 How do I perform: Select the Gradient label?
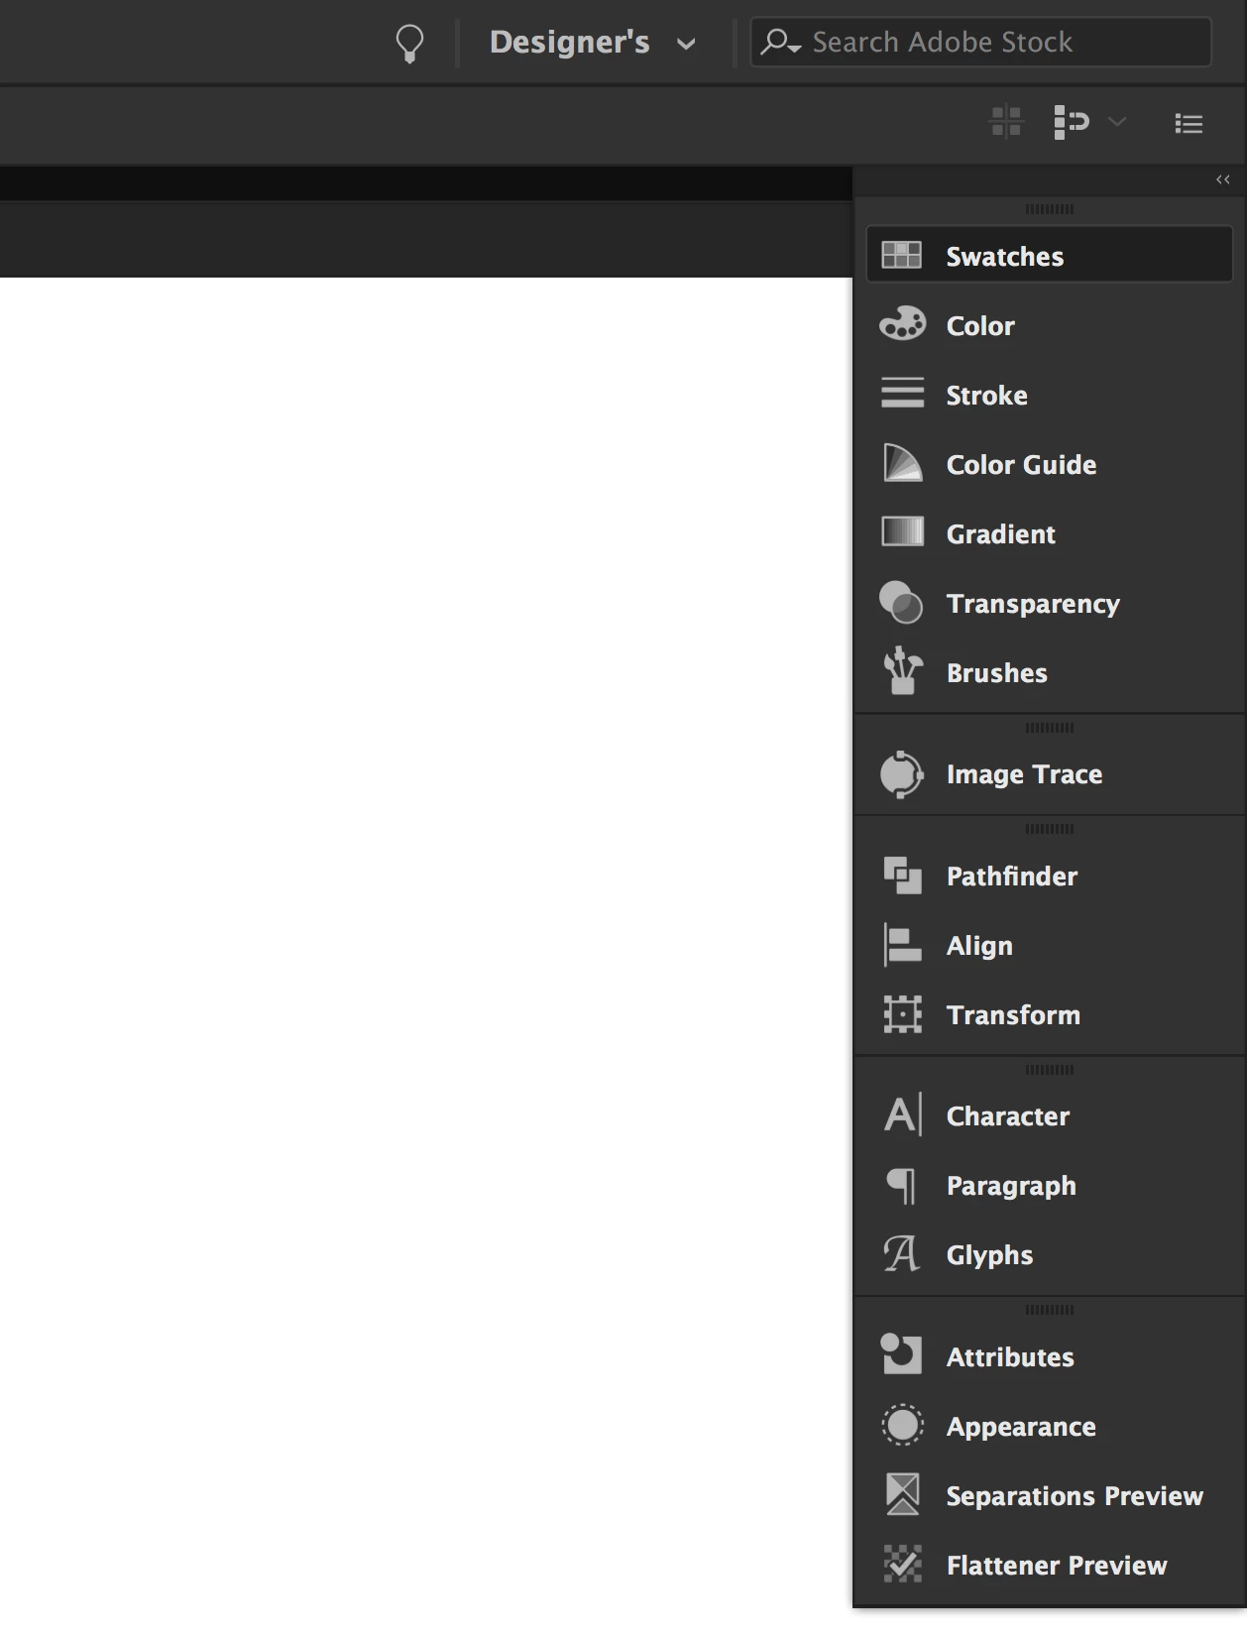coord(1000,533)
